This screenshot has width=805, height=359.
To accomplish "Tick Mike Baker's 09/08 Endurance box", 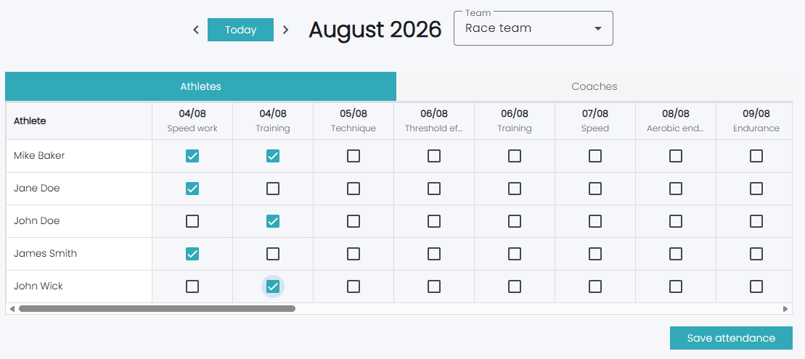I will click(756, 156).
